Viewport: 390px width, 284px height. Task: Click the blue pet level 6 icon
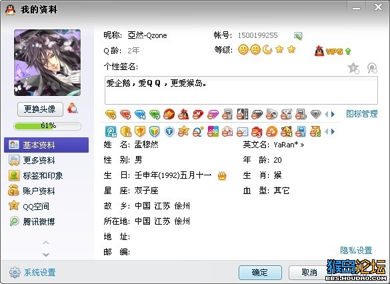coord(111,131)
